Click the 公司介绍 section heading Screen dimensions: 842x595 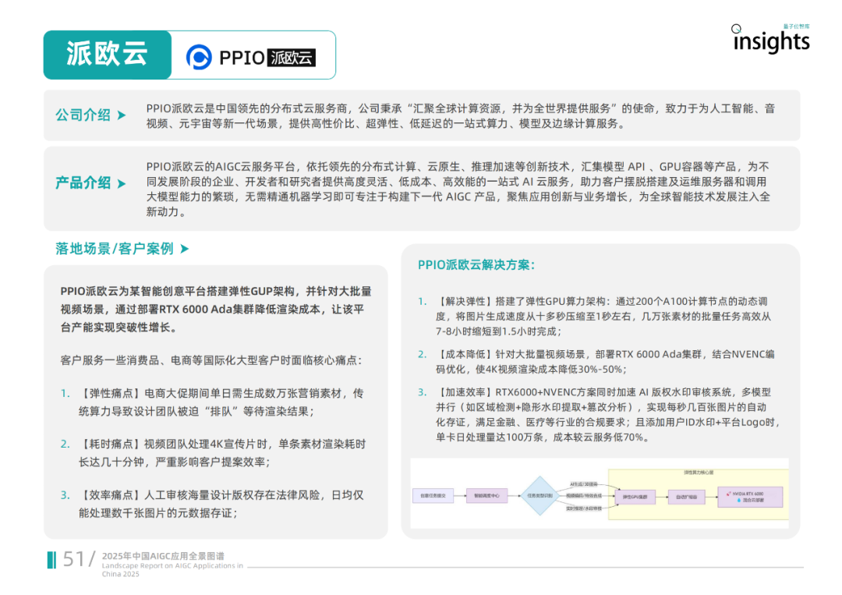[83, 115]
